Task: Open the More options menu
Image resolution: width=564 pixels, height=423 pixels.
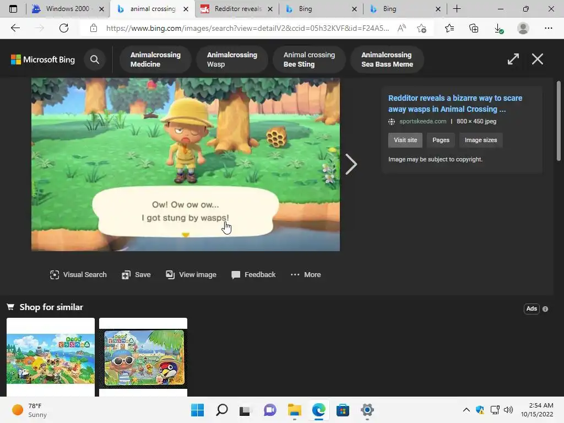Action: (305, 275)
